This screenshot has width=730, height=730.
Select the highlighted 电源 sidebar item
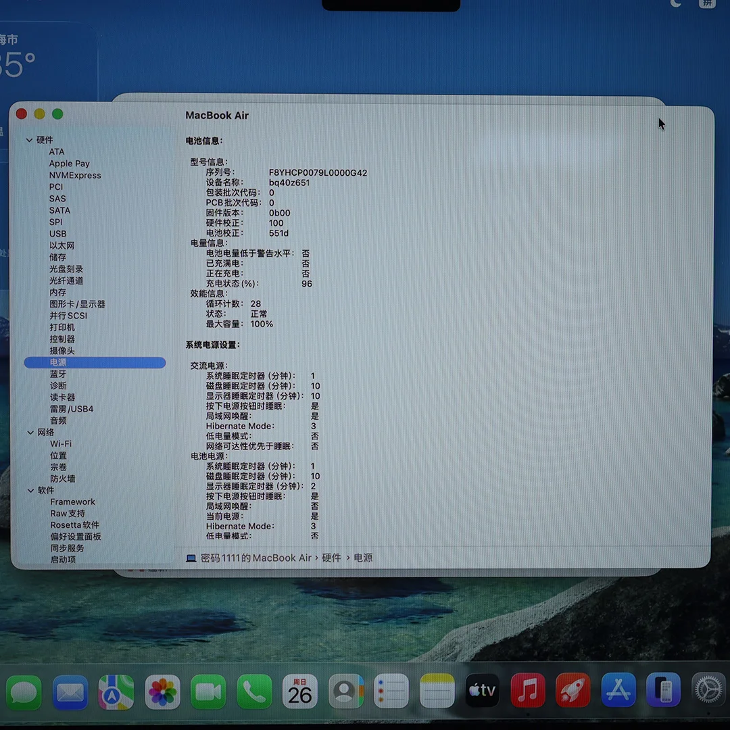(x=95, y=363)
